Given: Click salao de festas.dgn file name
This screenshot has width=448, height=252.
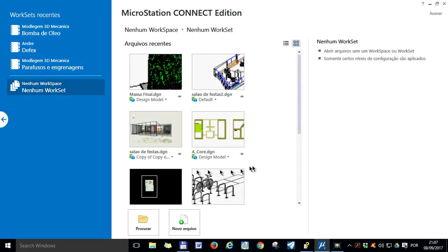Looking at the screenshot, I should tap(148, 152).
